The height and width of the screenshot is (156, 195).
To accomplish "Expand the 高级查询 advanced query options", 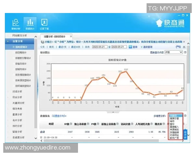I will pos(147,47).
